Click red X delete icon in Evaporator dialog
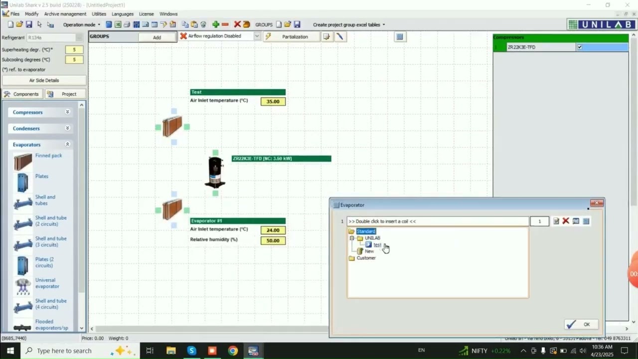638x359 pixels. (x=566, y=221)
